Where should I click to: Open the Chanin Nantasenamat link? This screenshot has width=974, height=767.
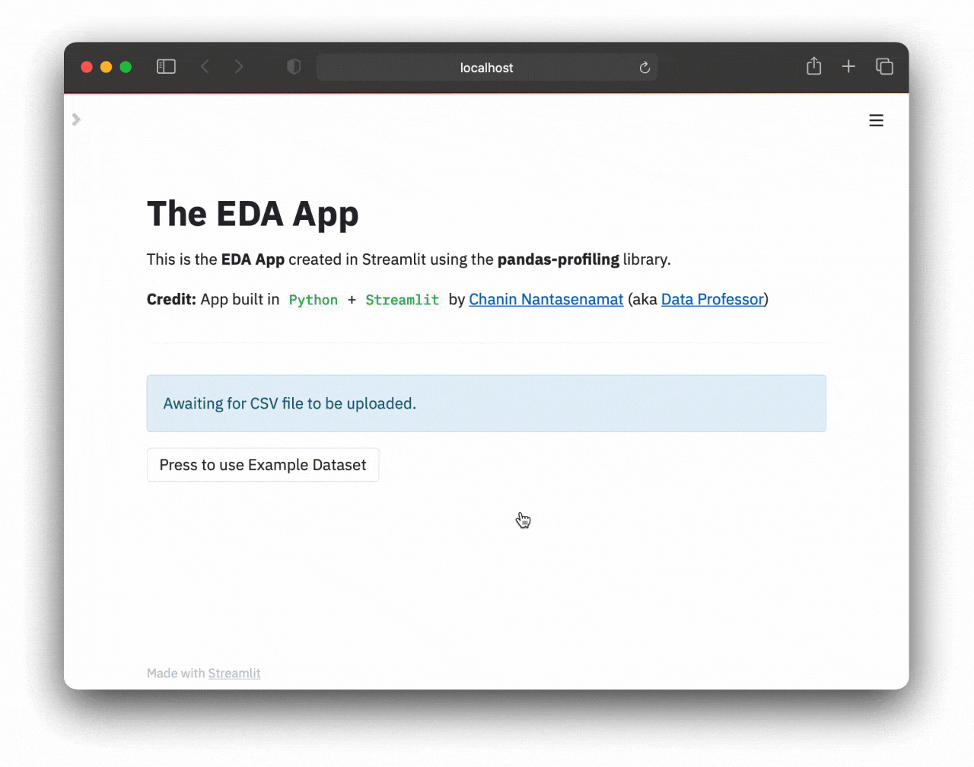546,299
